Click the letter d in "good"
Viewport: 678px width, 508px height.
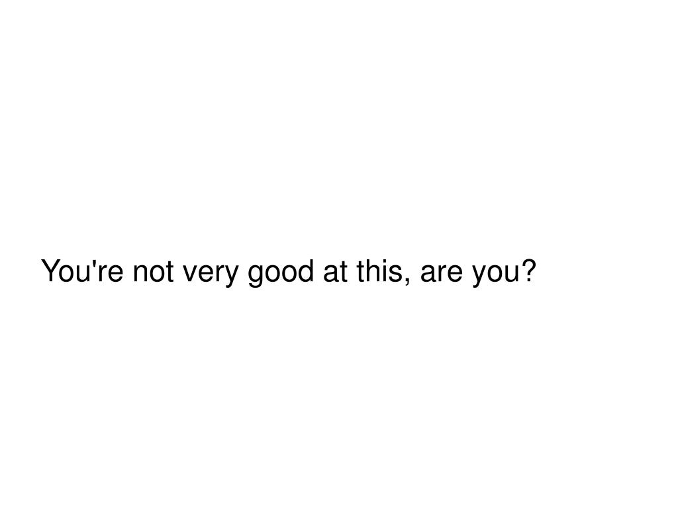tap(306, 271)
